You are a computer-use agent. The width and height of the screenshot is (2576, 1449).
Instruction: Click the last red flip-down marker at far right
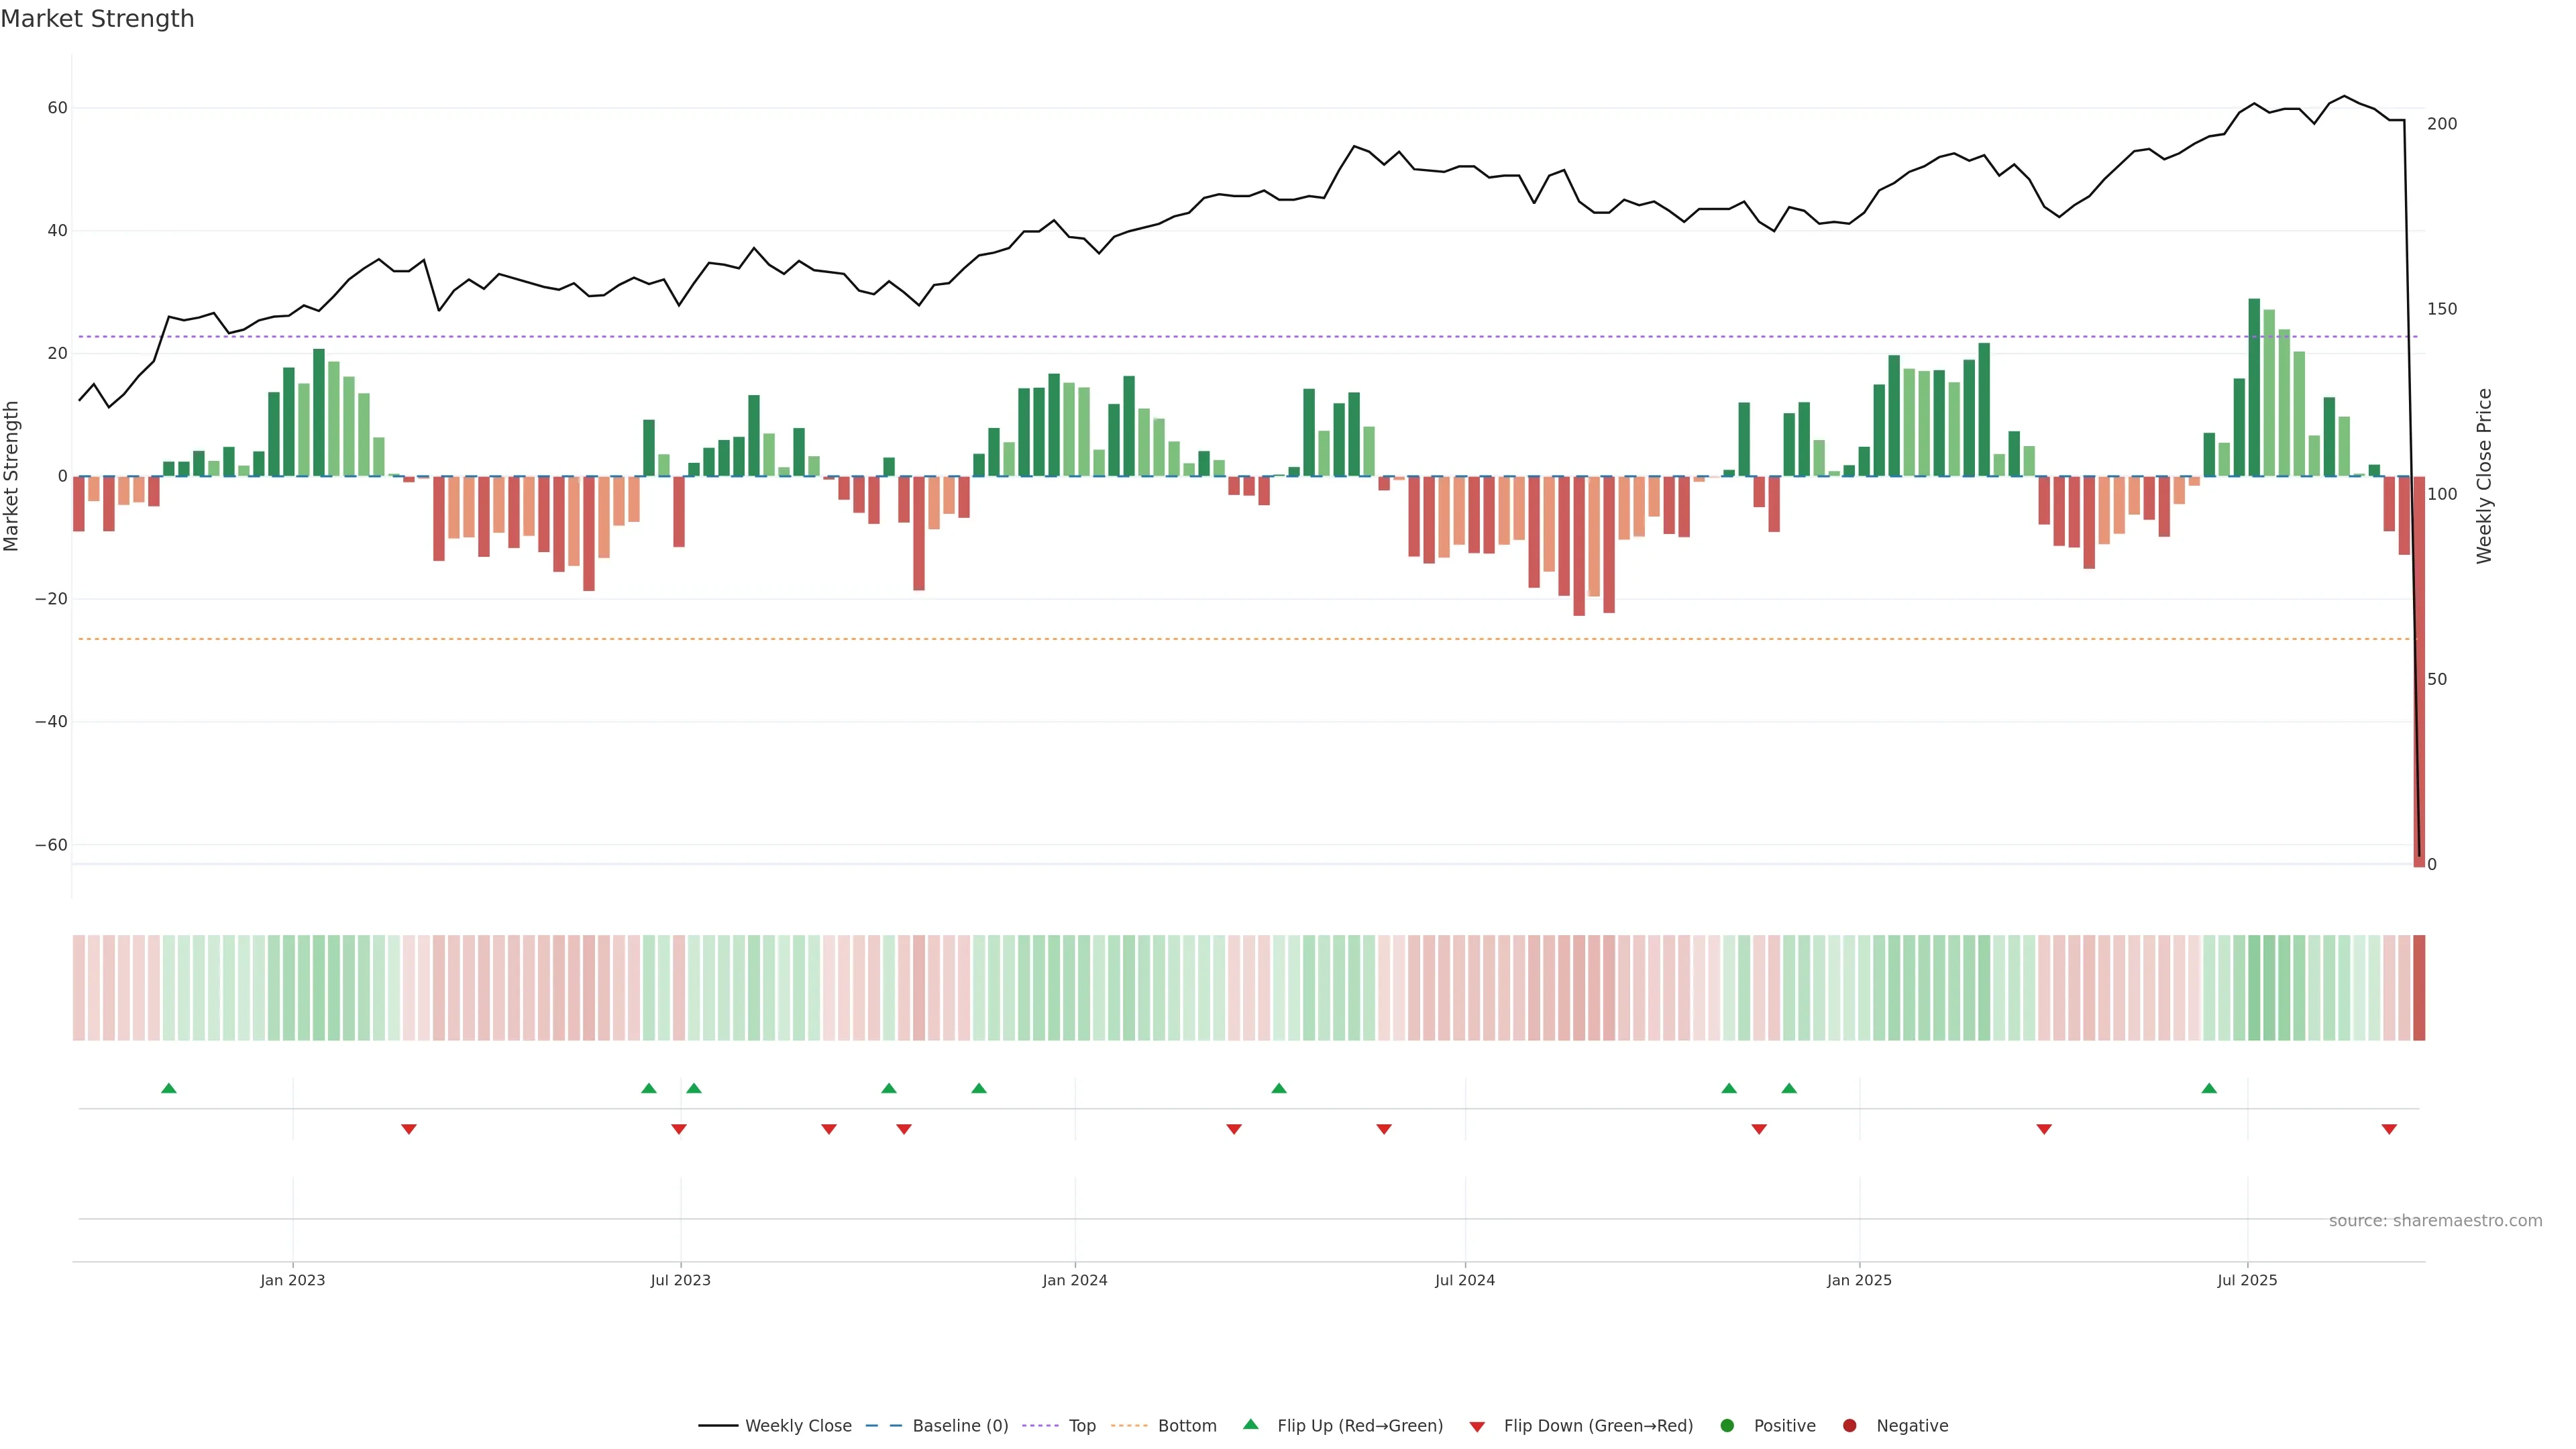tap(2389, 1129)
